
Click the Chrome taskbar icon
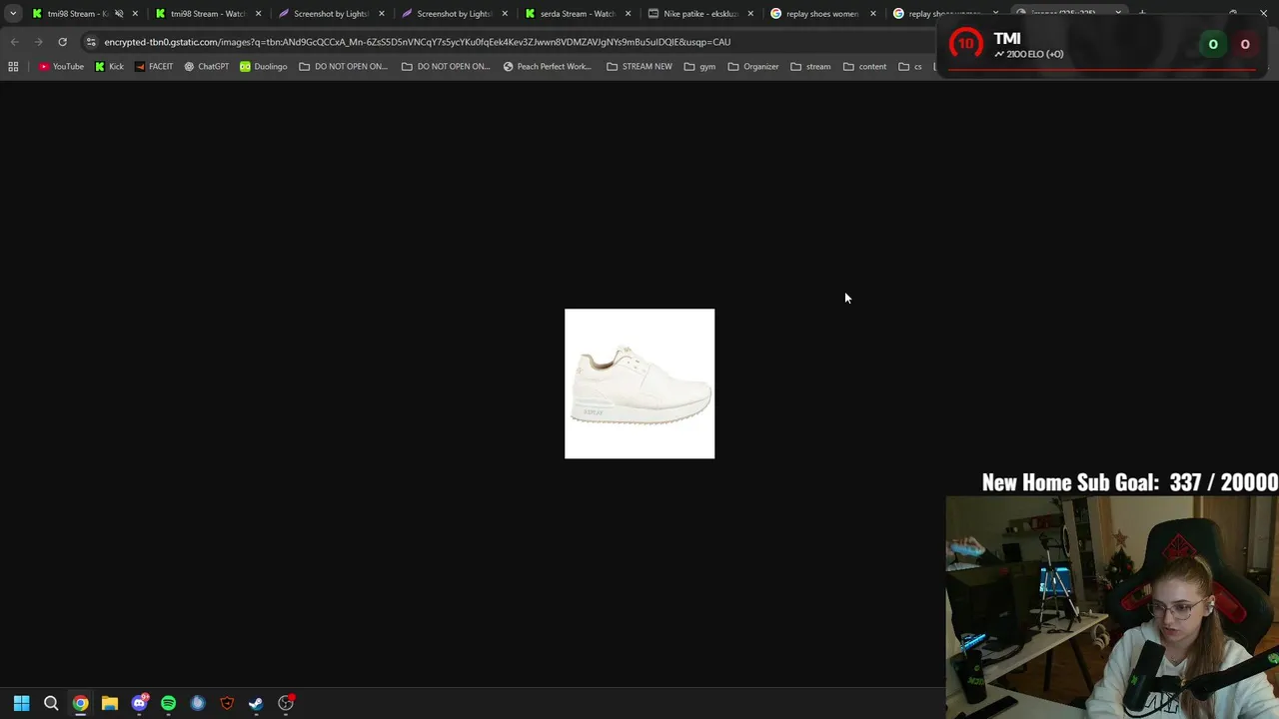80,703
